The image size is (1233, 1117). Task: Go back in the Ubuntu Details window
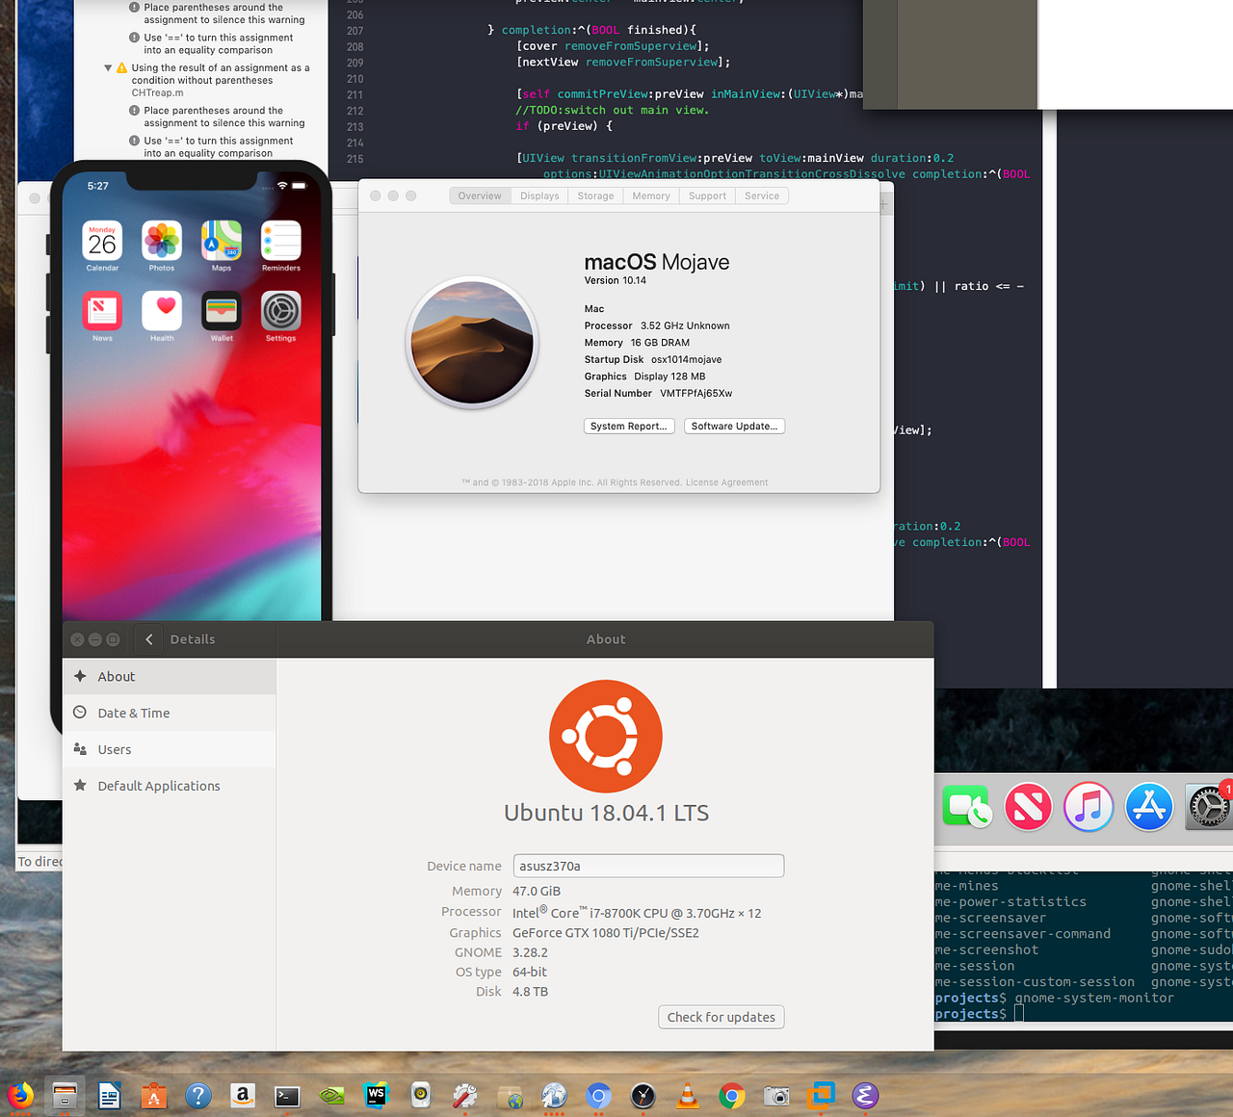[x=149, y=639]
